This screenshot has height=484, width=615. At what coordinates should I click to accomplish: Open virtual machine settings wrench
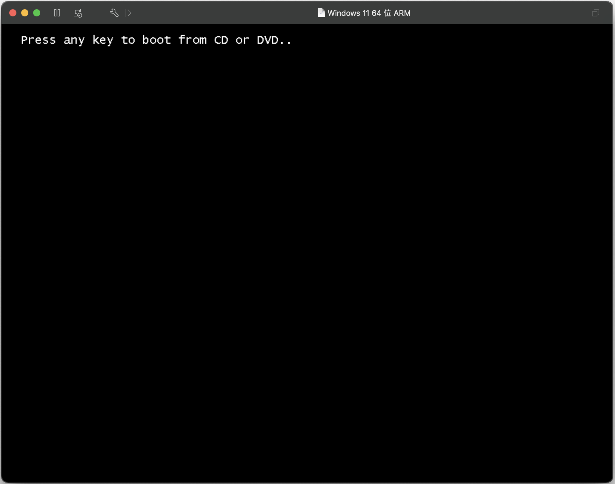pyautogui.click(x=114, y=13)
